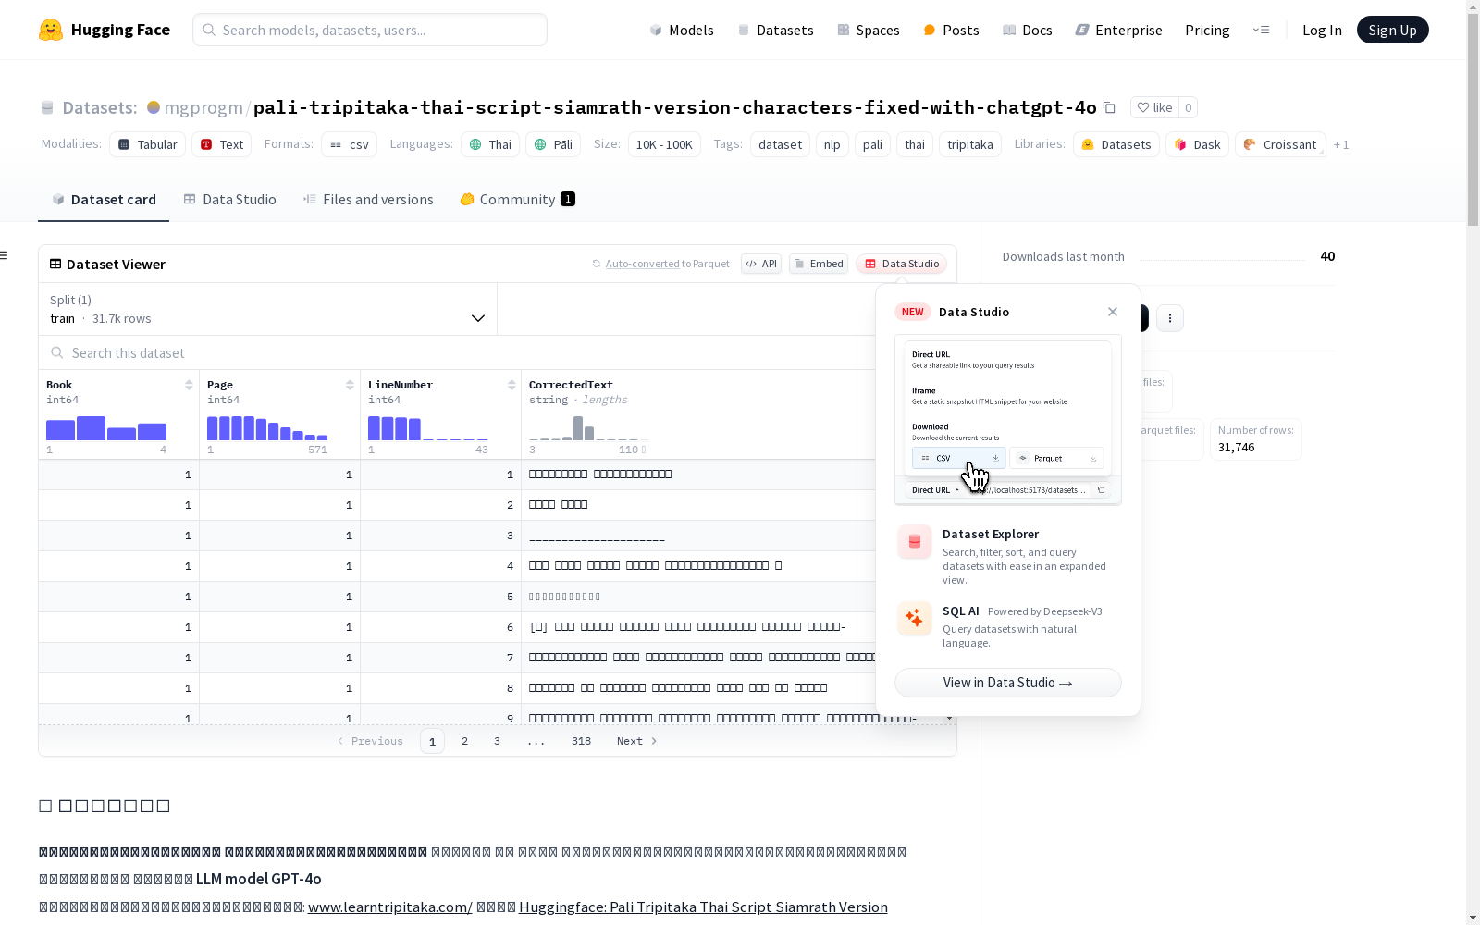Click the pali tag
This screenshot has width=1480, height=925.
[x=872, y=144]
